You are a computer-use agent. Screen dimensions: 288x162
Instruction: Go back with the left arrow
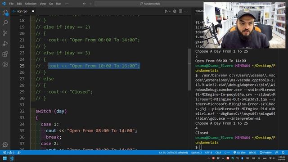click(x=85, y=4)
